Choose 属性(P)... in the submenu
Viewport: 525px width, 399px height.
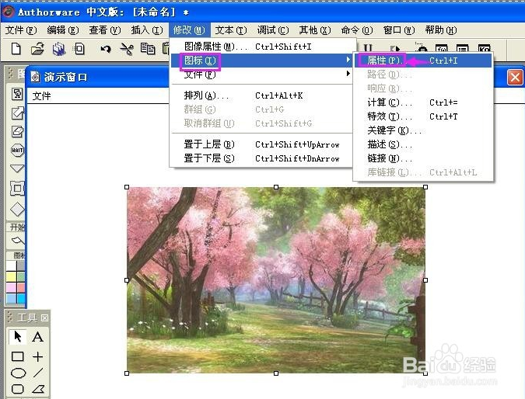[x=423, y=61]
